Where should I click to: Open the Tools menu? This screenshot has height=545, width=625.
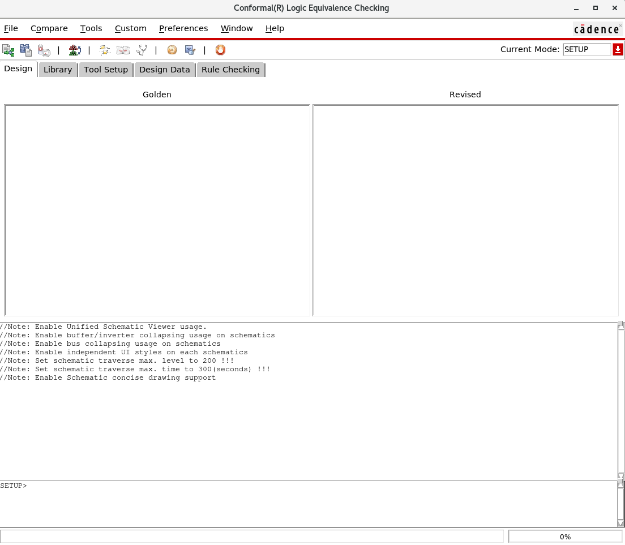pos(91,28)
